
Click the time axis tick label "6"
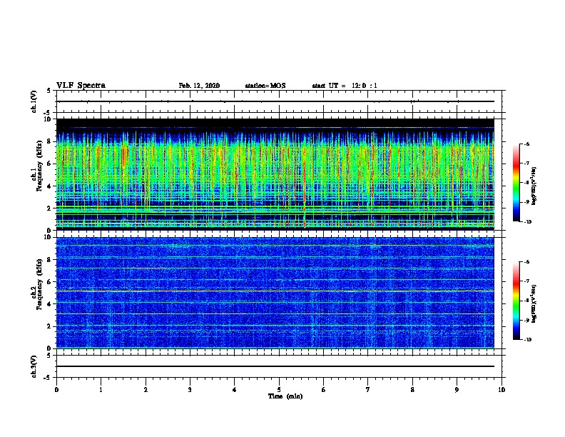pos(324,390)
